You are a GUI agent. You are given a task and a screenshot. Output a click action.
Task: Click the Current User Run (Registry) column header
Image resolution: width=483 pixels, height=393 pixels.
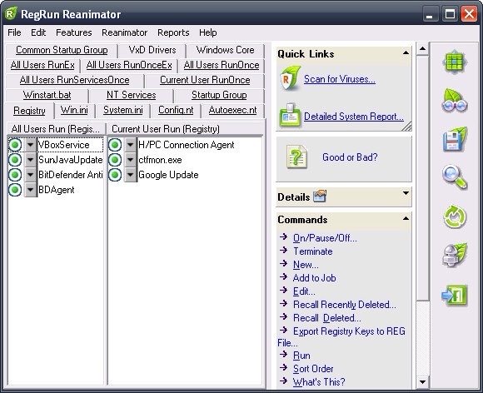(x=185, y=129)
